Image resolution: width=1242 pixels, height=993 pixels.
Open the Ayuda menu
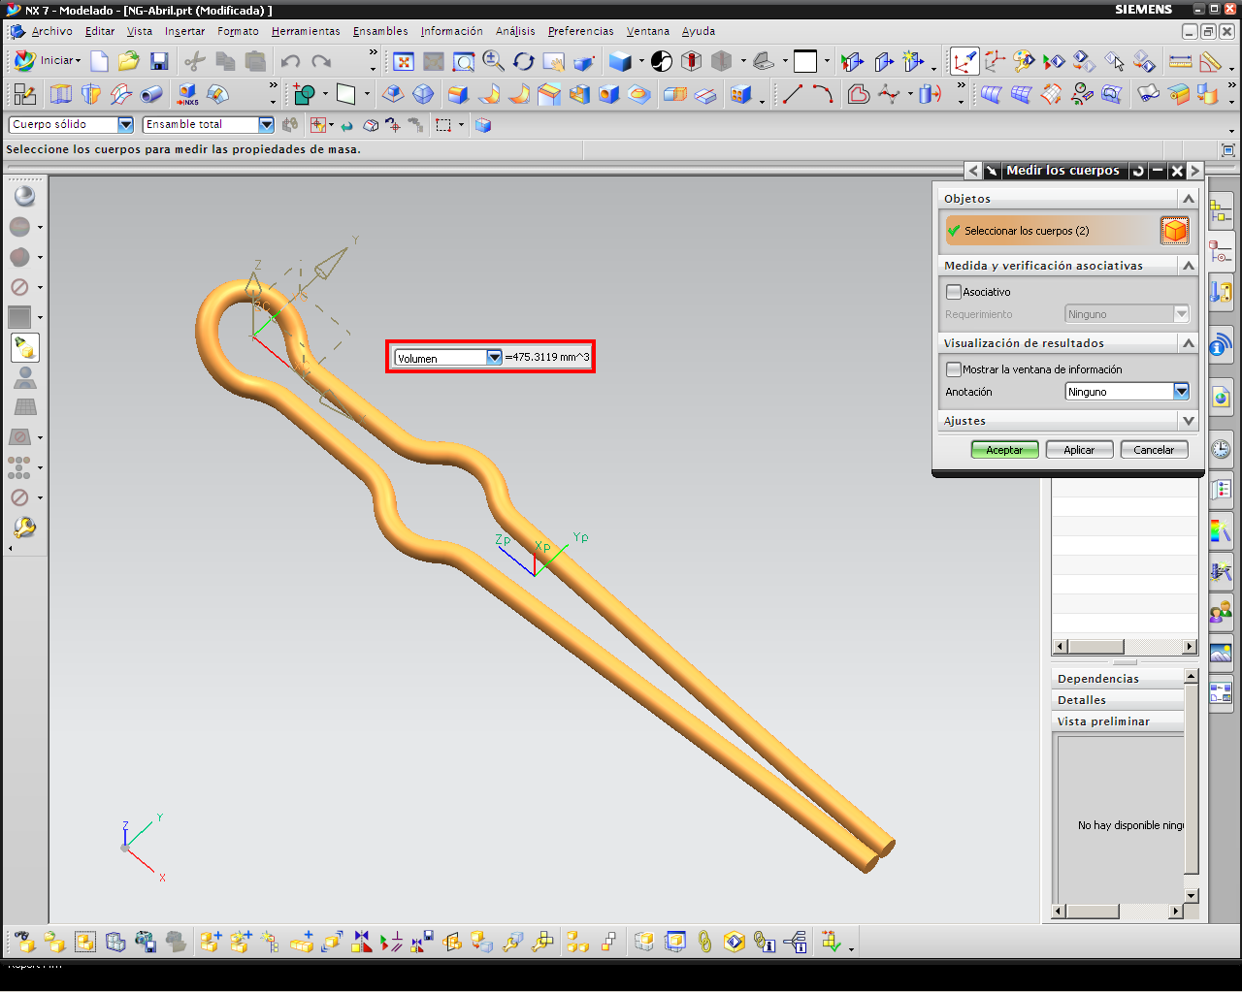(x=699, y=31)
